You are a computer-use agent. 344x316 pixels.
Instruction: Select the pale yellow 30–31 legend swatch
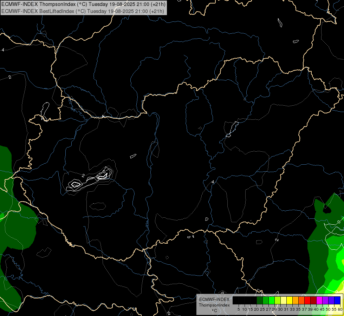point(284,300)
